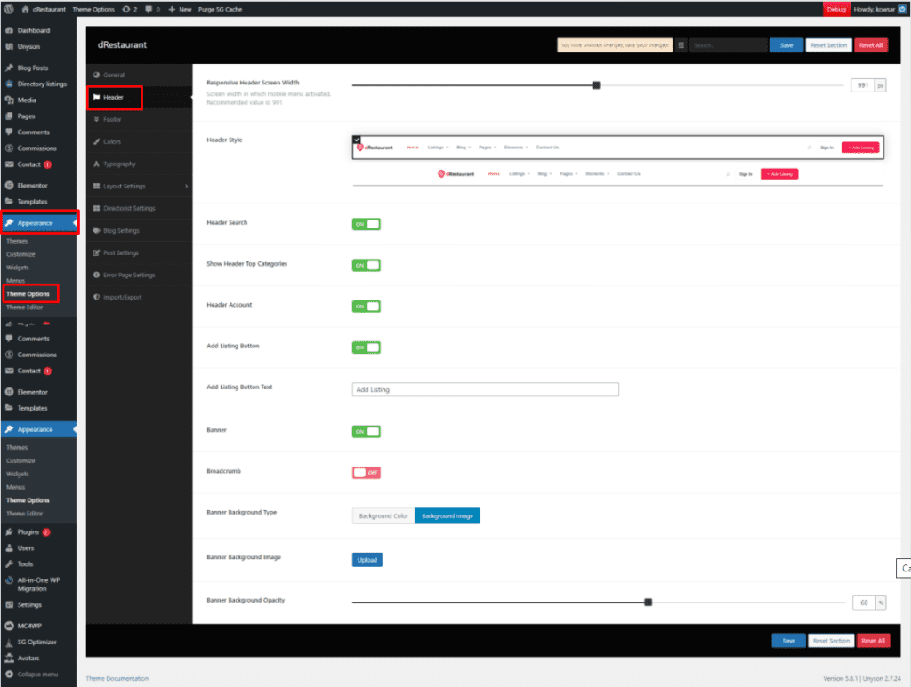Click the expand all options icon beside search
The width and height of the screenshot is (911, 687).
[681, 45]
